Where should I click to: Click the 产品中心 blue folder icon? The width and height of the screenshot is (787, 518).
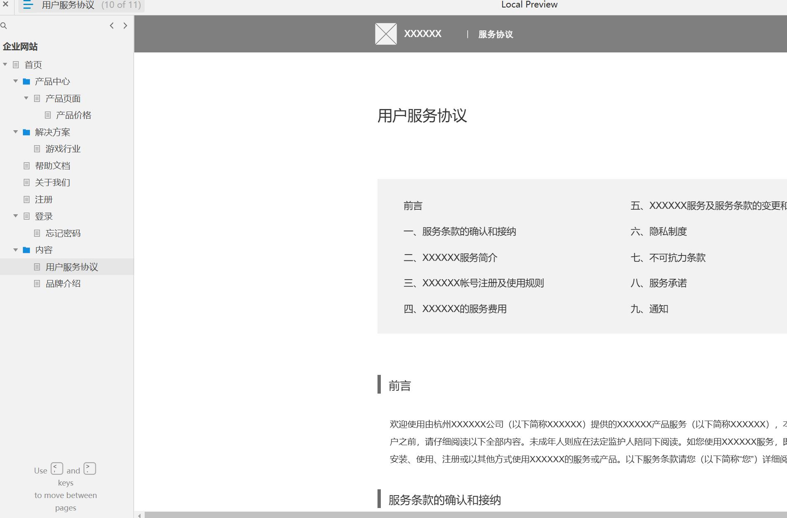pos(27,82)
